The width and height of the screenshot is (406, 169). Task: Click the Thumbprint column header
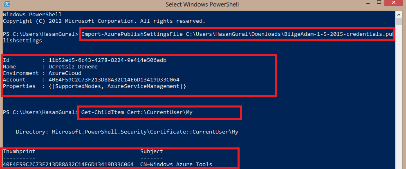coord(19,151)
